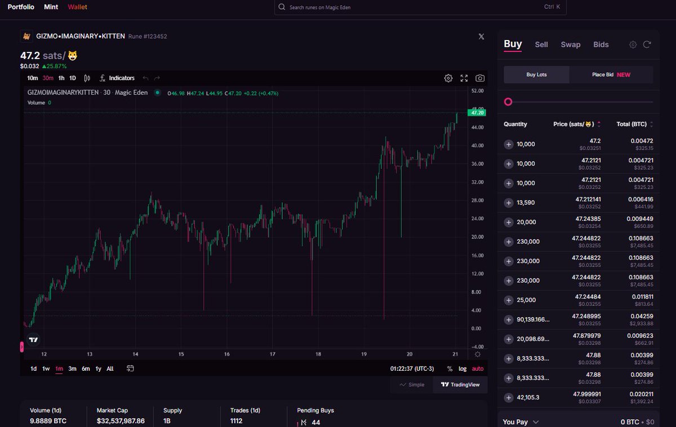Image resolution: width=676 pixels, height=427 pixels.
Task: Expand the pink side panel handle on chart
Action: (x=22, y=346)
